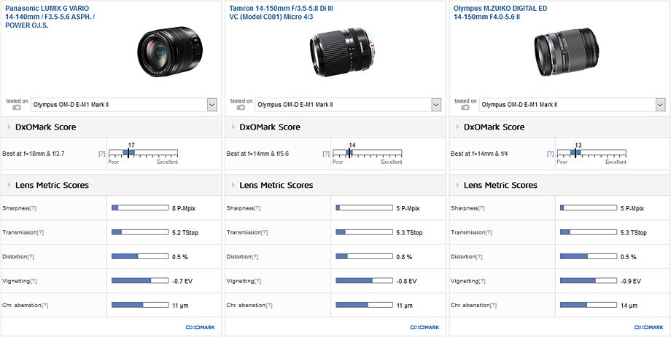
Task: Click the Sharpness help link in the Panasonic panel
Action: tap(33, 208)
